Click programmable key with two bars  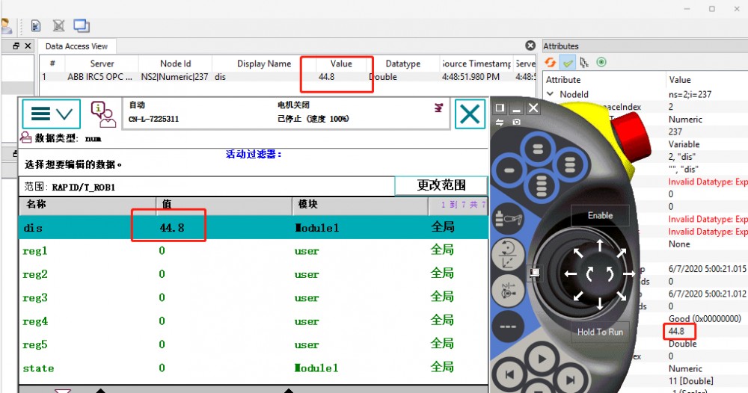[538, 149]
